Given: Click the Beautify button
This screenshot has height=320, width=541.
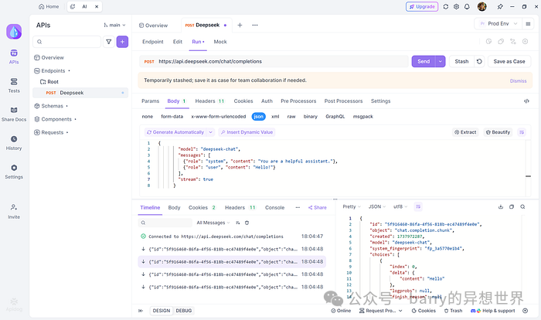Looking at the screenshot, I should click(498, 132).
